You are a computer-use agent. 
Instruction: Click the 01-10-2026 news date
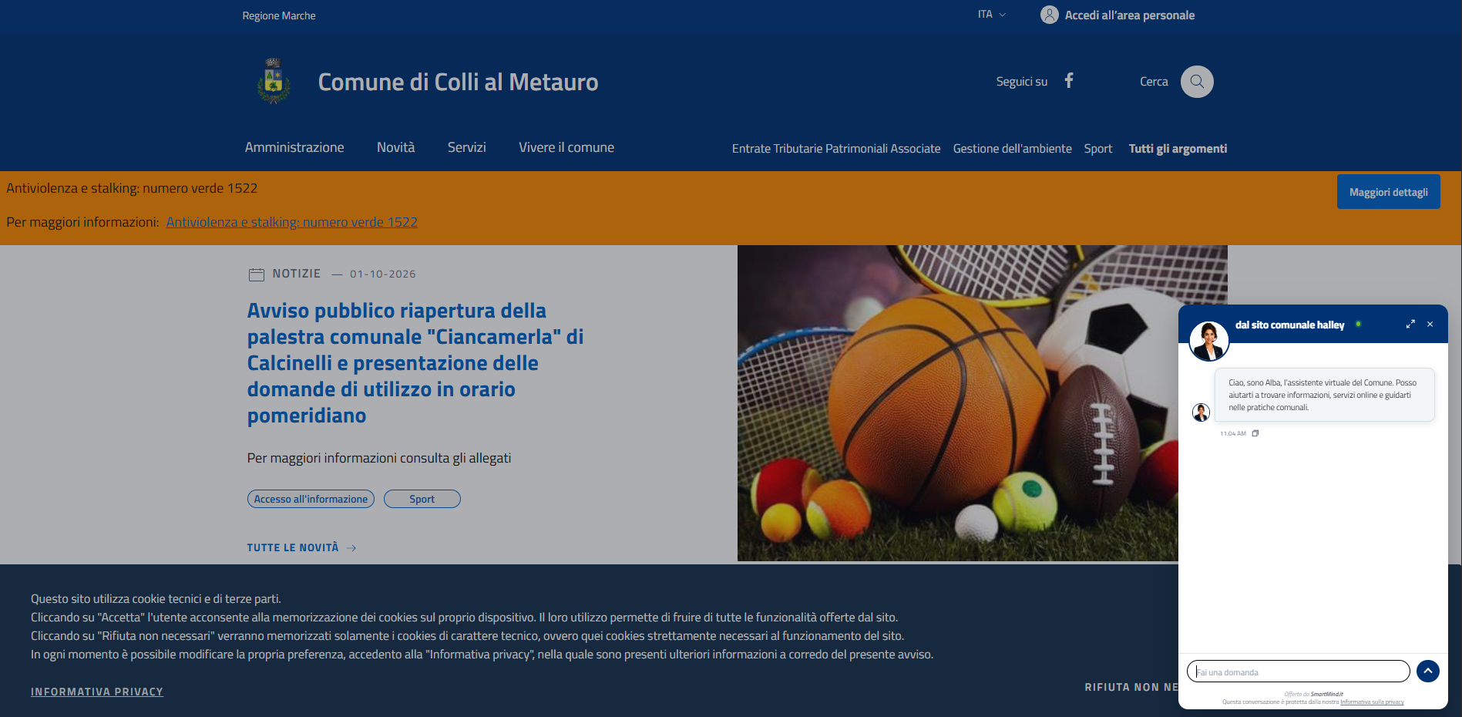coord(382,274)
